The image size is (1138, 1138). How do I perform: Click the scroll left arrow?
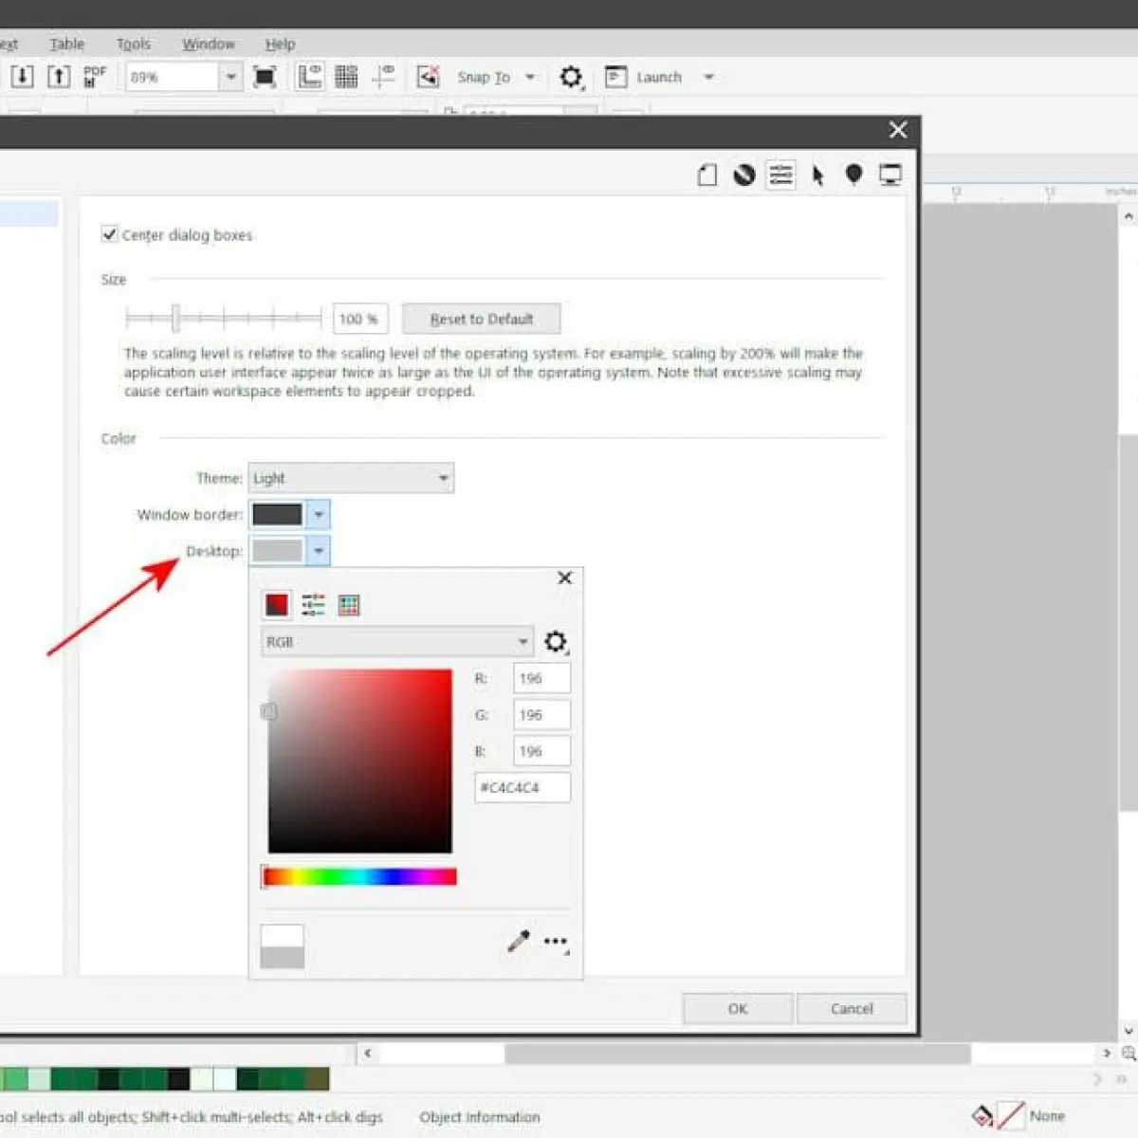(x=368, y=1053)
